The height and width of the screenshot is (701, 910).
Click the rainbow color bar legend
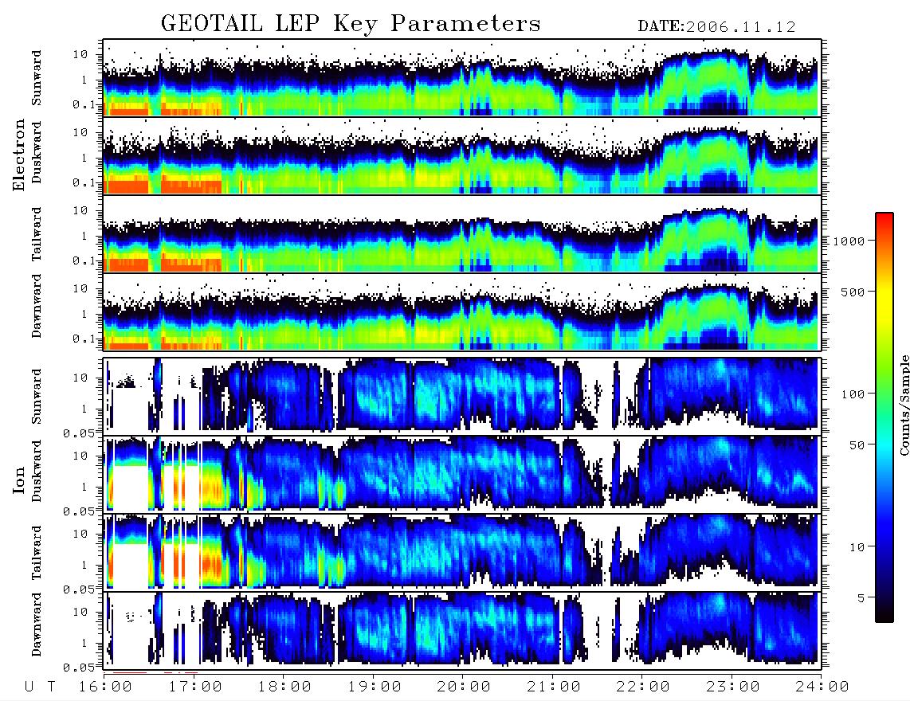tap(885, 417)
